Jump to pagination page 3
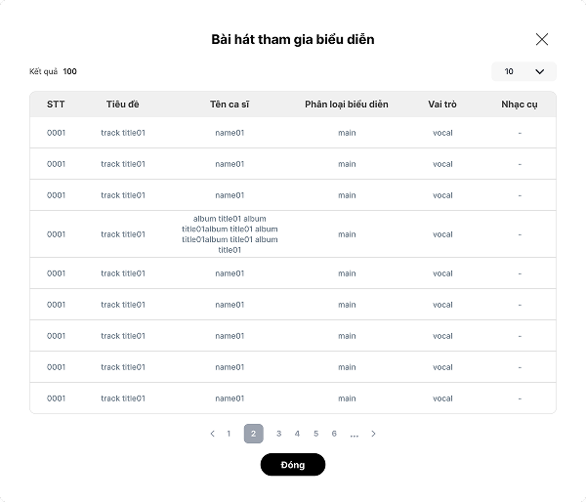 278,434
